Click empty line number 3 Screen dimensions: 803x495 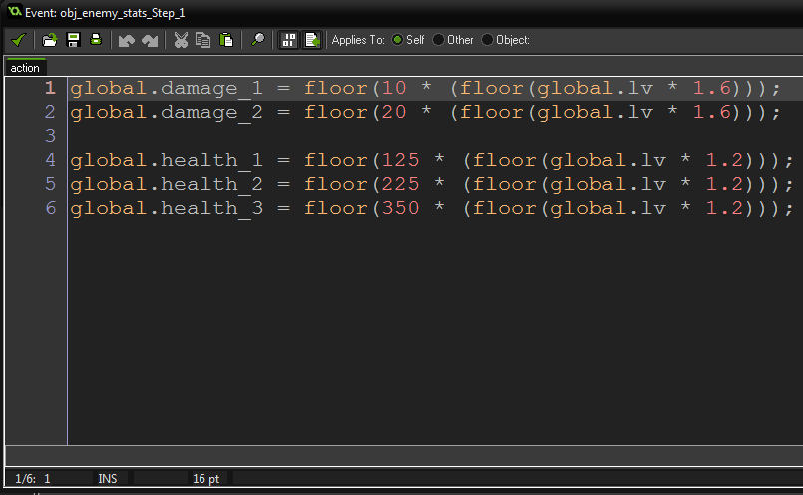coord(50,136)
